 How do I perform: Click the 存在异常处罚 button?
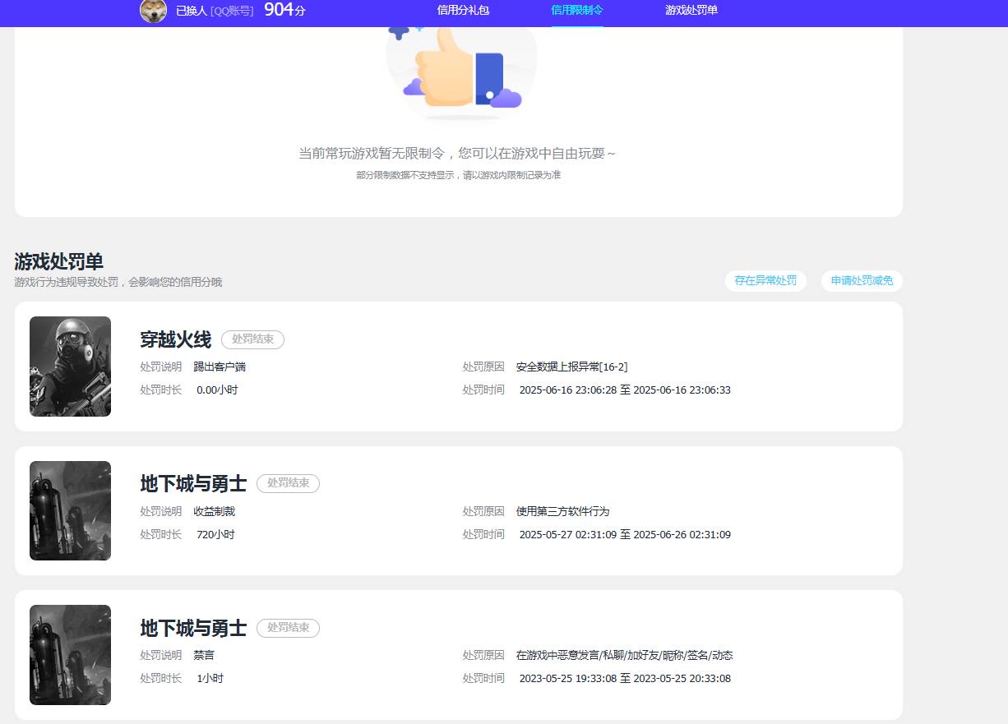(x=765, y=281)
